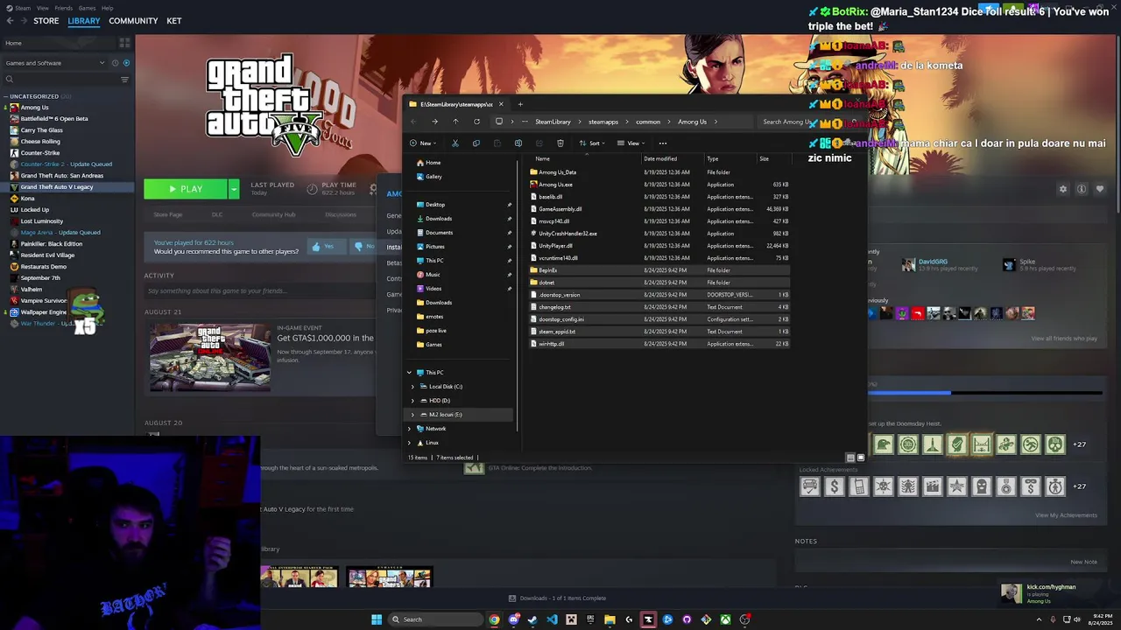
Task: Open GTA$1,000,000 event thumbnail
Action: coord(209,358)
